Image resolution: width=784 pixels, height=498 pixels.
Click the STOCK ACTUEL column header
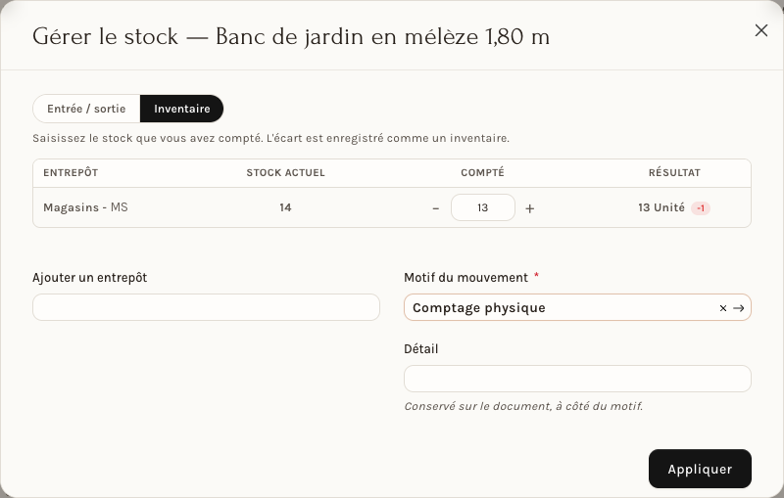pyautogui.click(x=285, y=172)
